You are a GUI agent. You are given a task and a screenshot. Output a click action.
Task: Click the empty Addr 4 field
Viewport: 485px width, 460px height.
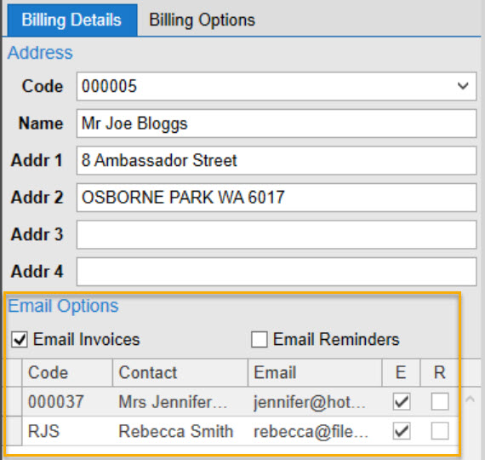[277, 272]
